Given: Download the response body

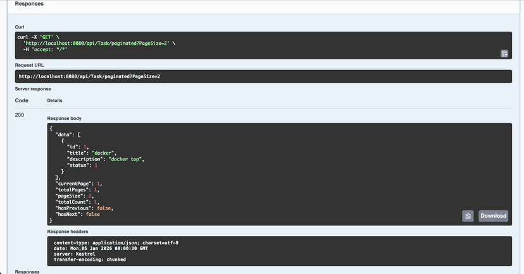Looking at the screenshot, I should coord(493,216).
